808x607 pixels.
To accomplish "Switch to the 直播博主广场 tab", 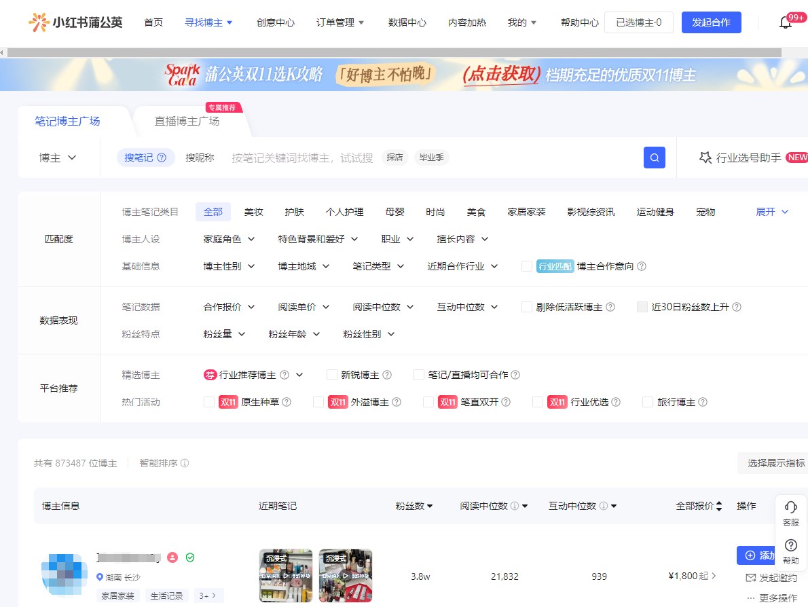I will 187,121.
